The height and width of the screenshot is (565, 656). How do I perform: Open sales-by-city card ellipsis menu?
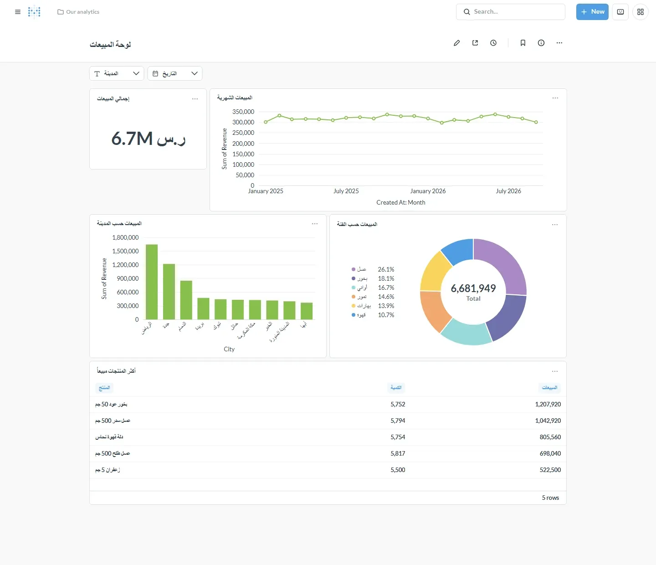point(315,224)
